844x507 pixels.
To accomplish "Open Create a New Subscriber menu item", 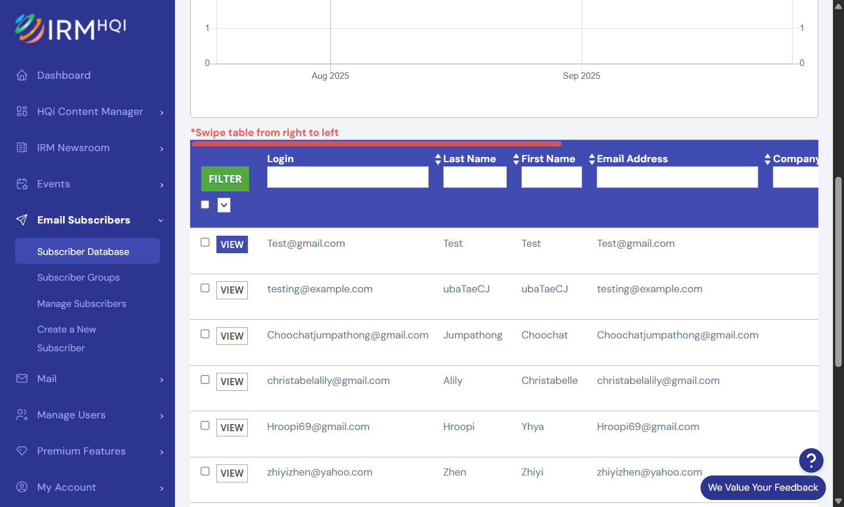I will coord(66,338).
